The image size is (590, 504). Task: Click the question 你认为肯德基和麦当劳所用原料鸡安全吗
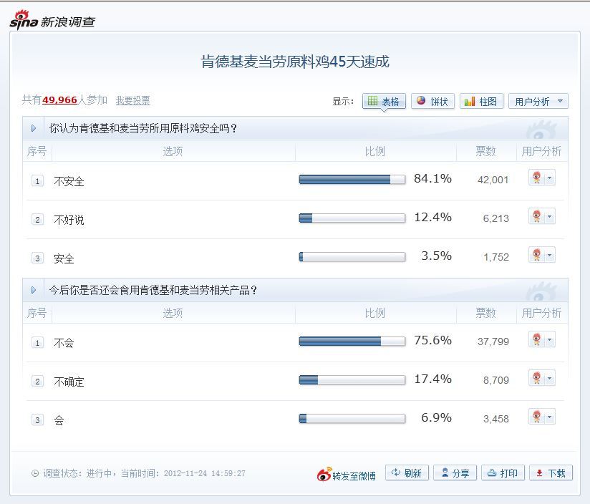pos(143,128)
